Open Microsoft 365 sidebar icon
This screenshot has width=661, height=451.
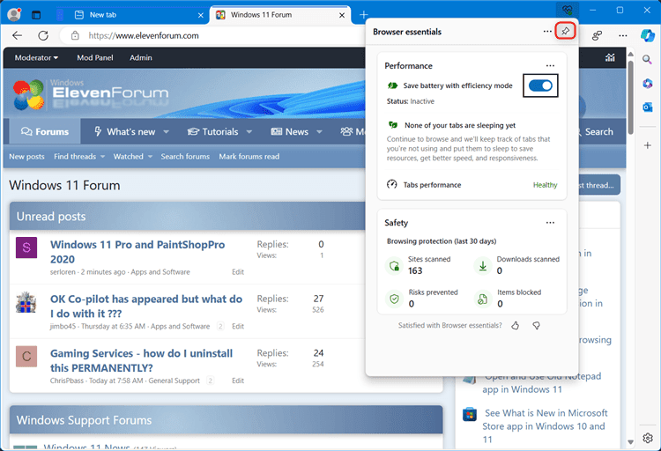click(x=648, y=84)
